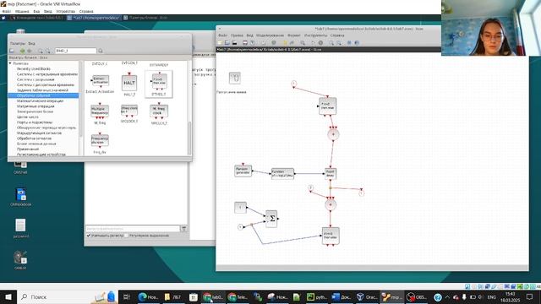Image resolution: width=541 pixels, height=304 pixels.
Task: Click the search magnifier button beside palette search field
Action: tap(101, 51)
